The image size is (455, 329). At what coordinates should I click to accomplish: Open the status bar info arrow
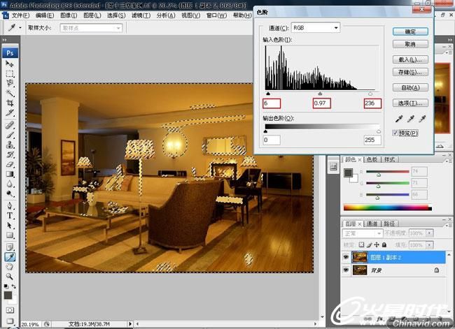click(x=130, y=324)
